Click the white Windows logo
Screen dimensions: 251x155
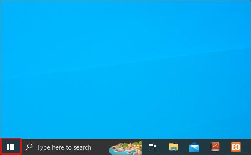(x=10, y=147)
